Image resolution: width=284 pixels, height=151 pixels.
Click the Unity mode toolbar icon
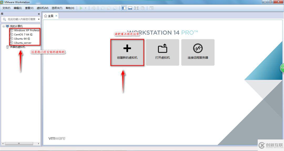(x=143, y=8)
